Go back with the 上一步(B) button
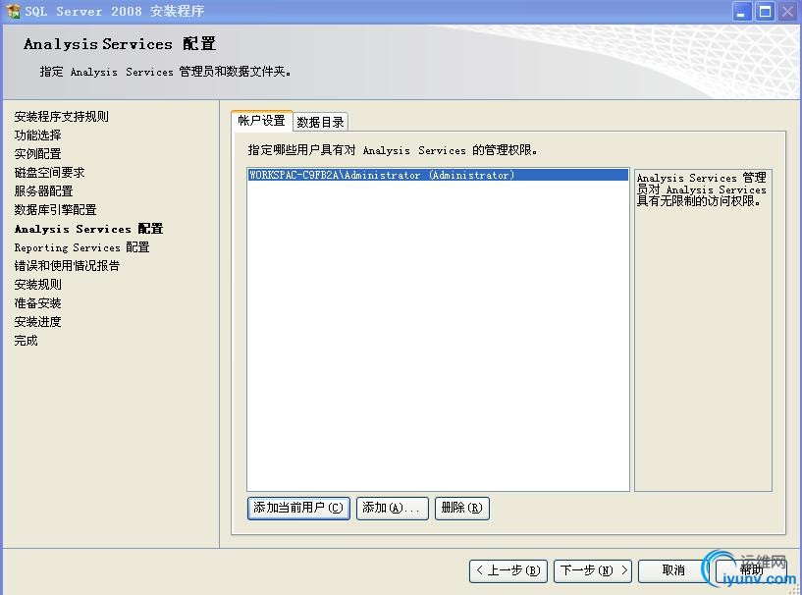 click(x=508, y=571)
